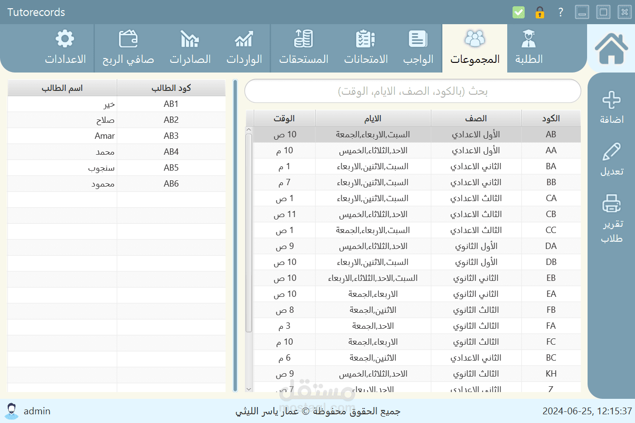Image resolution: width=635 pixels, height=423 pixels.
Task: Sort by كود الطالب column header
Action: click(x=171, y=88)
